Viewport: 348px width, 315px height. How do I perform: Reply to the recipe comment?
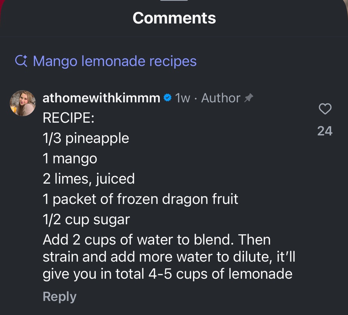[60, 296]
